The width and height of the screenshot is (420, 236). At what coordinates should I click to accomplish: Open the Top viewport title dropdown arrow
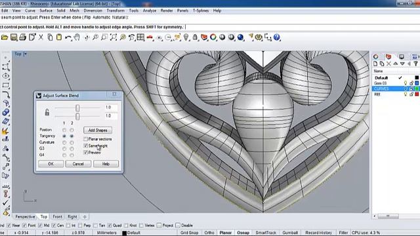pos(26,54)
